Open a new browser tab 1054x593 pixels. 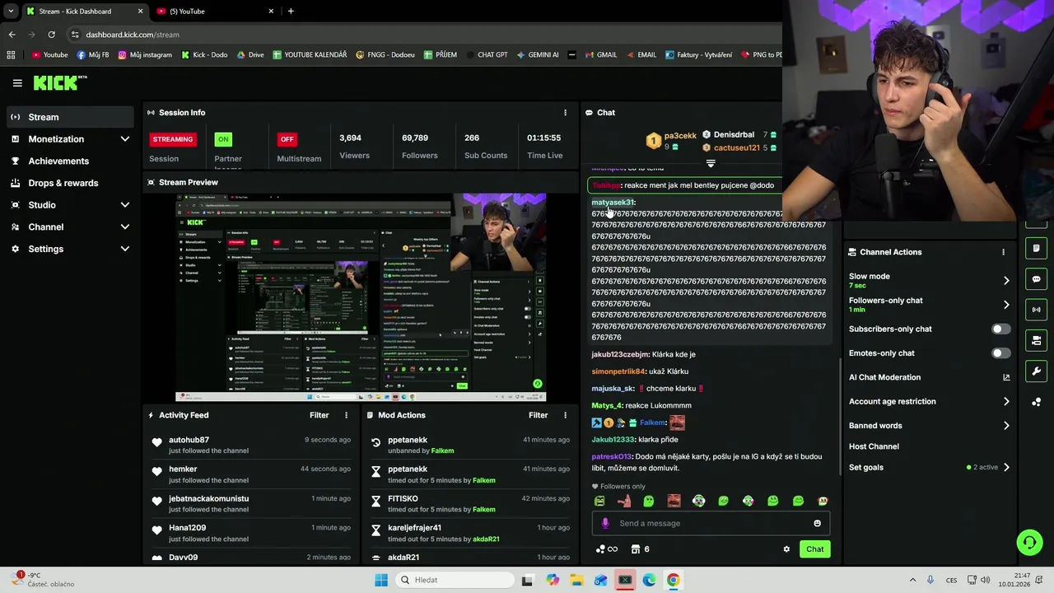coord(291,12)
